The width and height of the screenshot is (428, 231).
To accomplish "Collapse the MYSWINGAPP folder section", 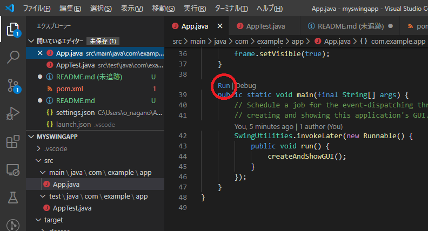I will (31, 137).
